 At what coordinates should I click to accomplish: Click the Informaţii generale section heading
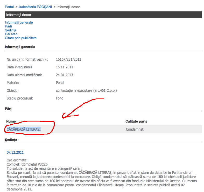pos(20,47)
